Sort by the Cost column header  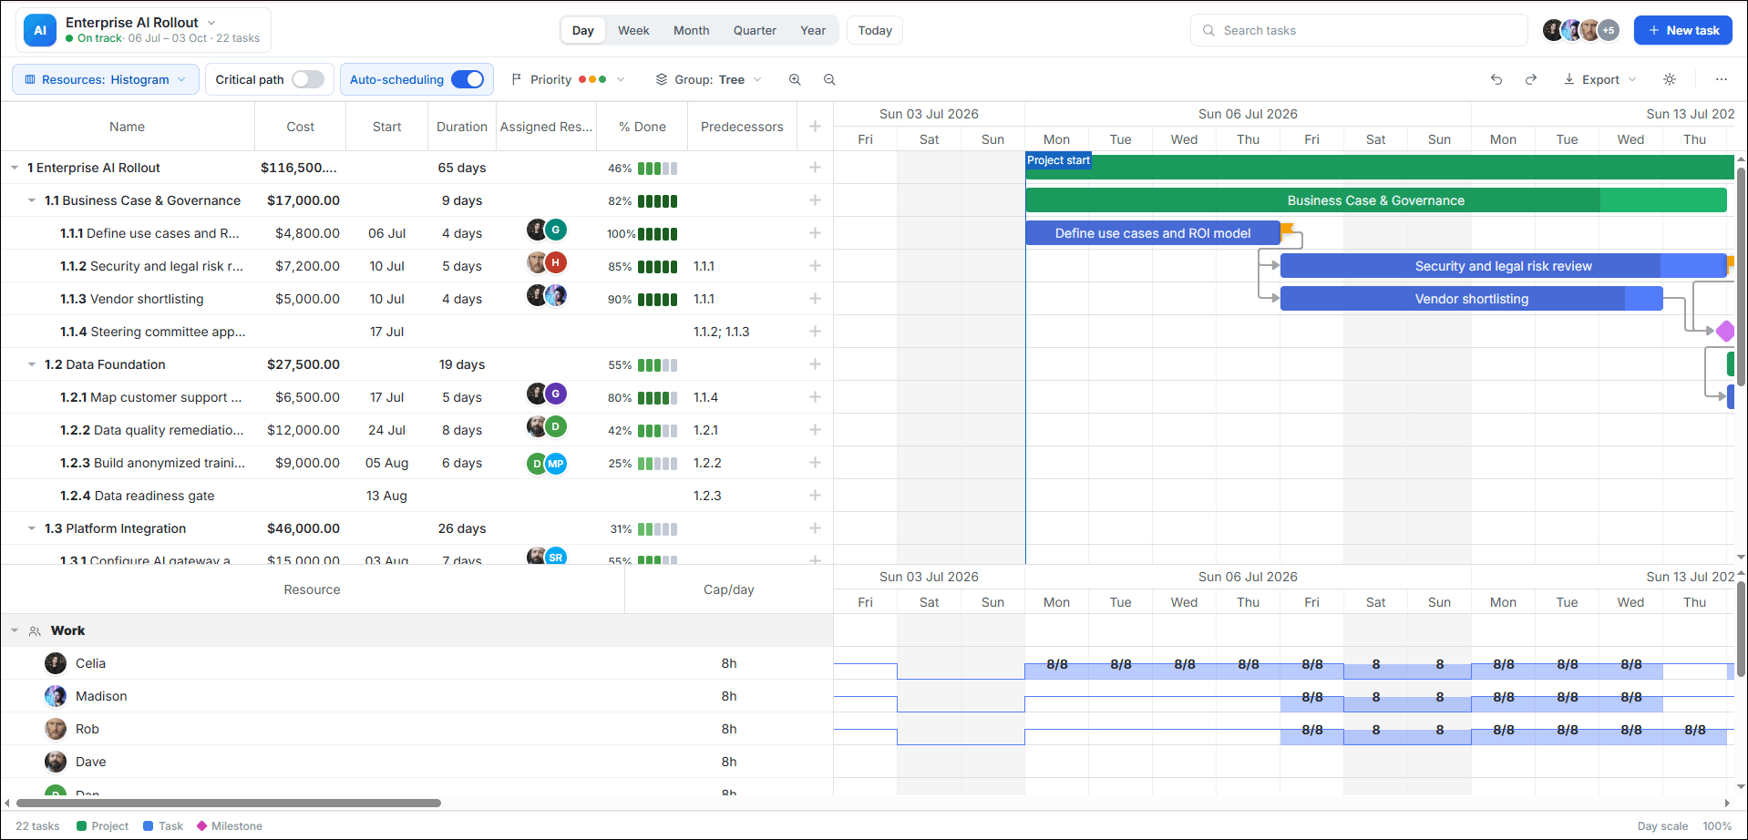301,127
